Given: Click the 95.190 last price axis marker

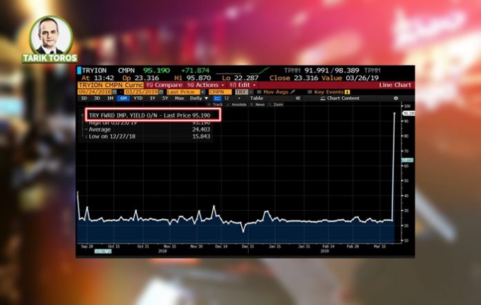Looking at the screenshot, I should (408, 113).
